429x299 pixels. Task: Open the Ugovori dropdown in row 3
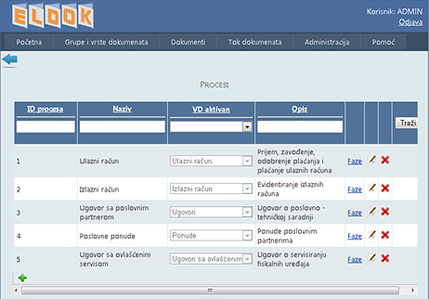click(x=247, y=212)
